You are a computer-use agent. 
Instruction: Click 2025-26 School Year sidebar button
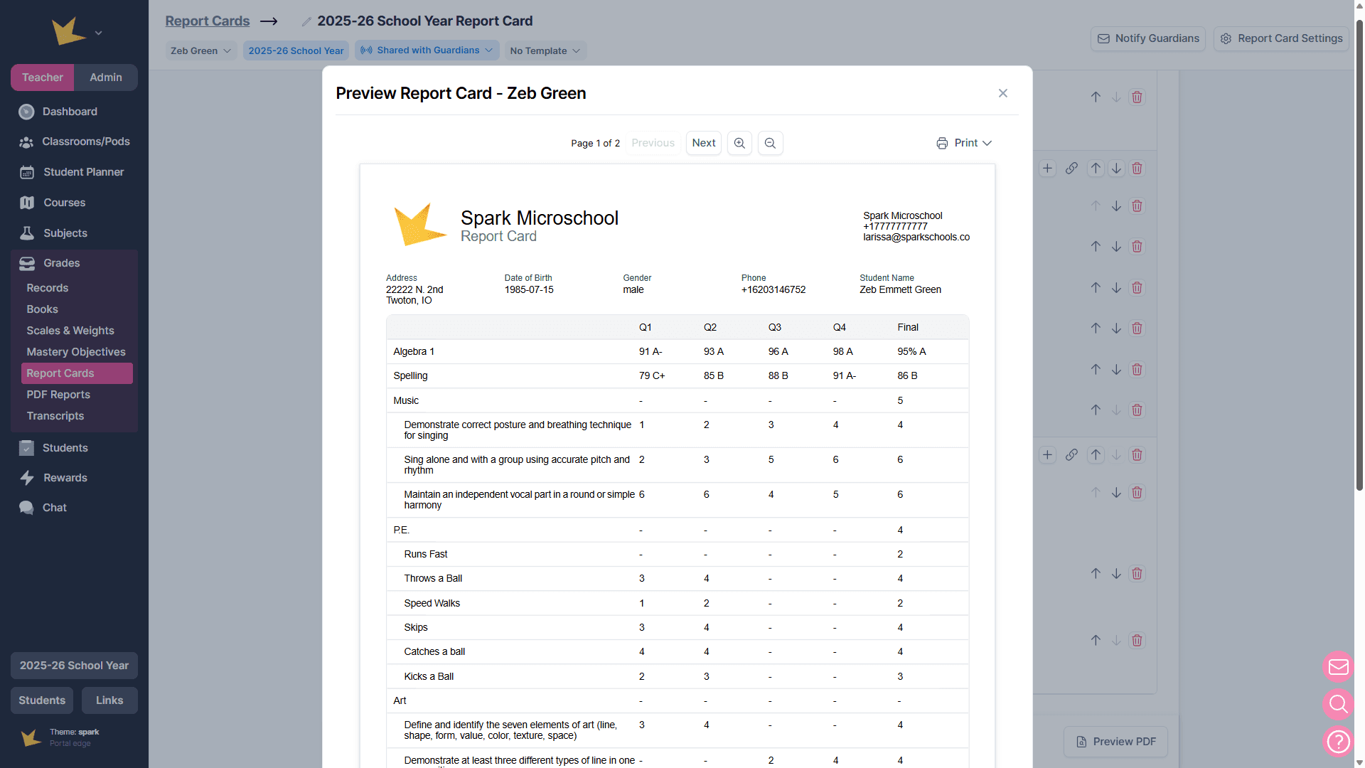[74, 666]
